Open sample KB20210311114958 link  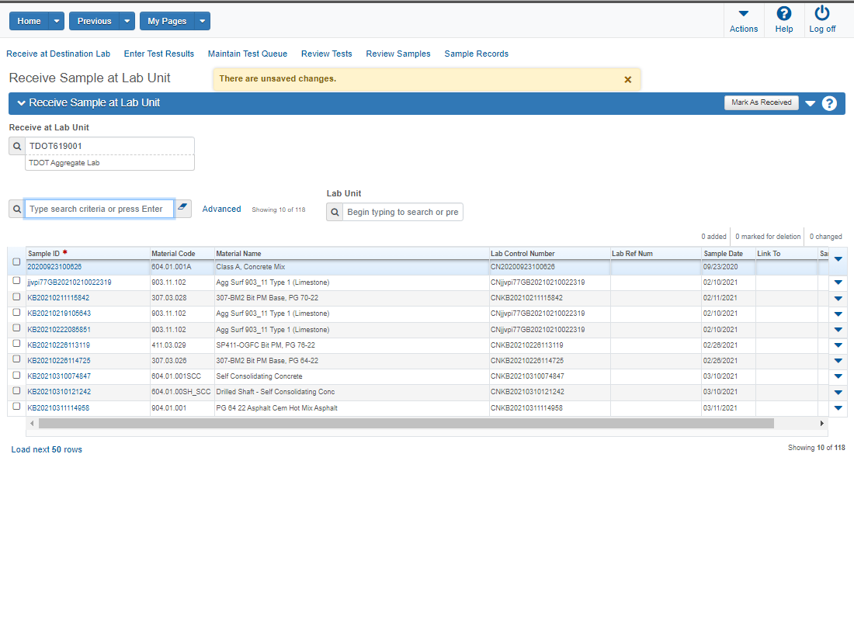point(58,408)
